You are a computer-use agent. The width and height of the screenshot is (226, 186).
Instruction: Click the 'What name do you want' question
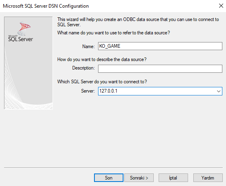[x=113, y=33]
